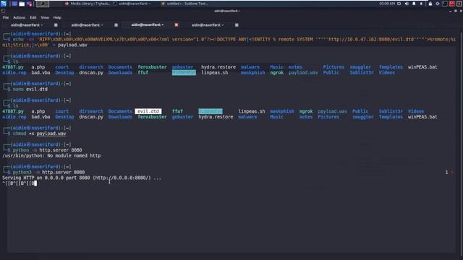This screenshot has width=463, height=260.
Task: Click hydra.restore in the first ls listing
Action: pos(218,67)
